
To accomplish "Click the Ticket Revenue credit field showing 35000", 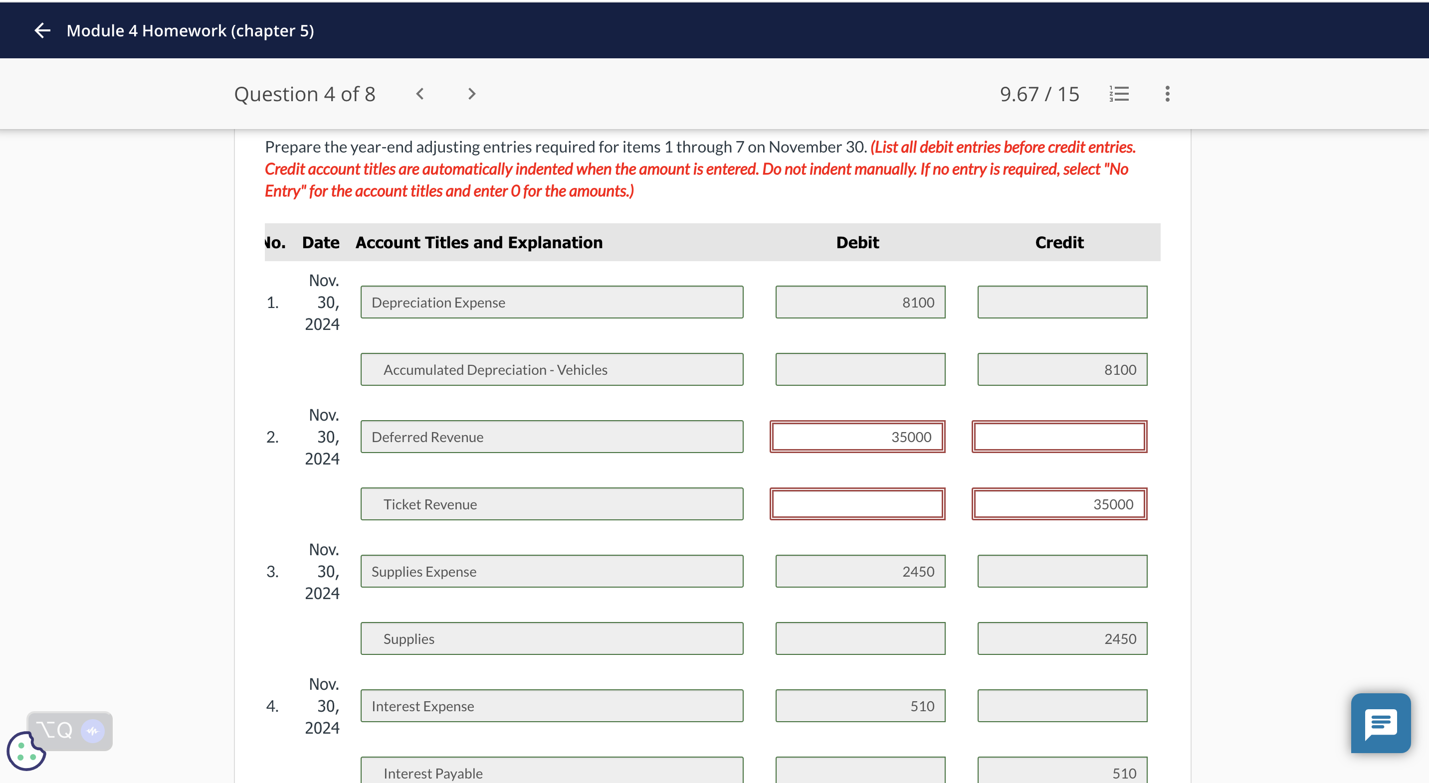I will 1059,504.
